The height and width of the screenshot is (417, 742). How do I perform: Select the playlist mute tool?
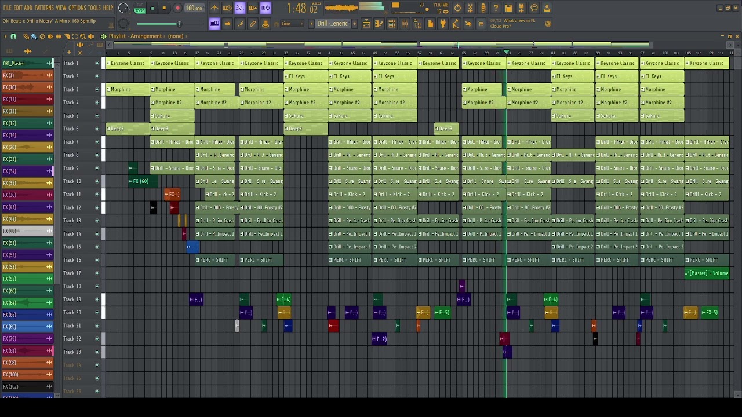[x=50, y=36]
